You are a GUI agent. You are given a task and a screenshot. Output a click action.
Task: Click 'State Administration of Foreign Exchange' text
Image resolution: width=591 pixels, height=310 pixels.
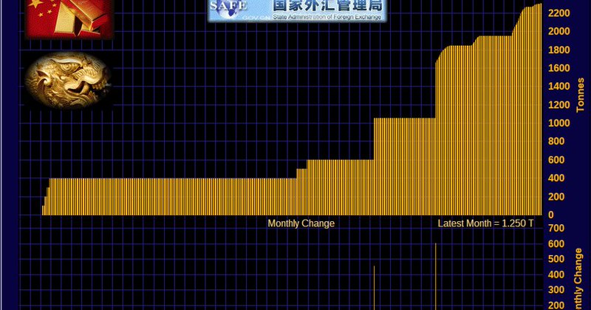click(327, 17)
